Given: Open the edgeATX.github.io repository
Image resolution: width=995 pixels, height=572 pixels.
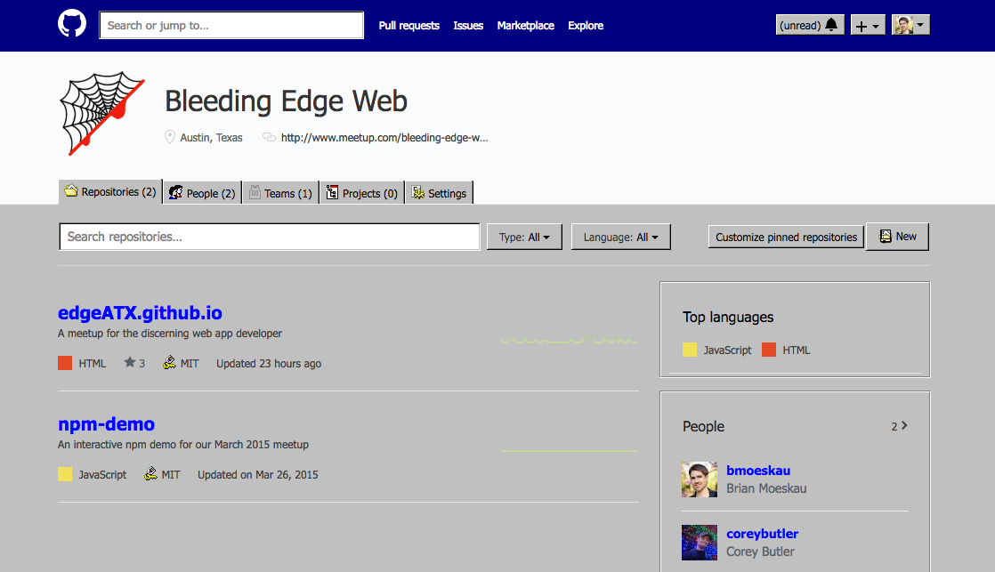Looking at the screenshot, I should click(141, 312).
